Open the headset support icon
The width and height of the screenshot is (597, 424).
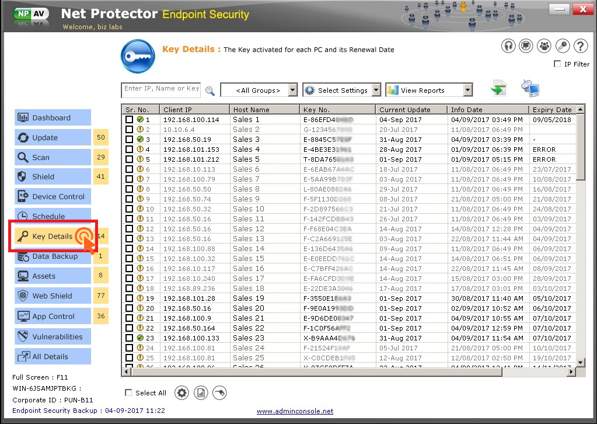(508, 46)
